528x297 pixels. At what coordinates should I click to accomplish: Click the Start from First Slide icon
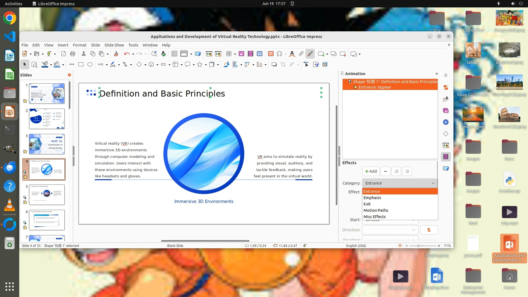point(209,54)
